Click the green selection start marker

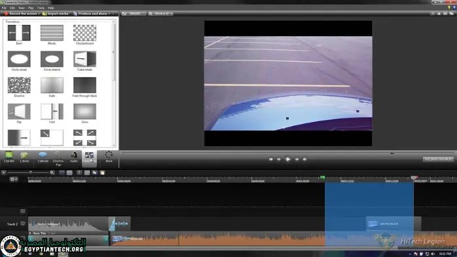click(322, 178)
